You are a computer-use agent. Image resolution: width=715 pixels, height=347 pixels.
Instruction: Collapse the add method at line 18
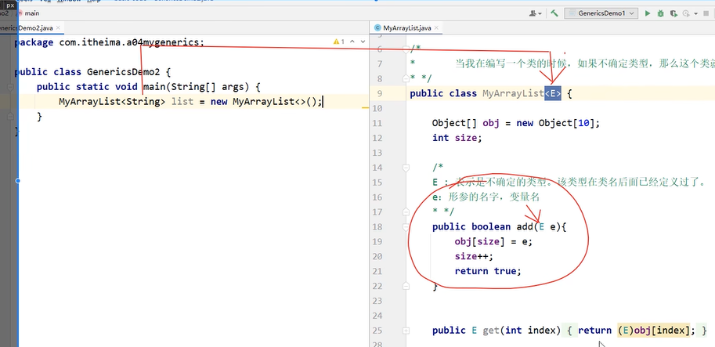406,227
